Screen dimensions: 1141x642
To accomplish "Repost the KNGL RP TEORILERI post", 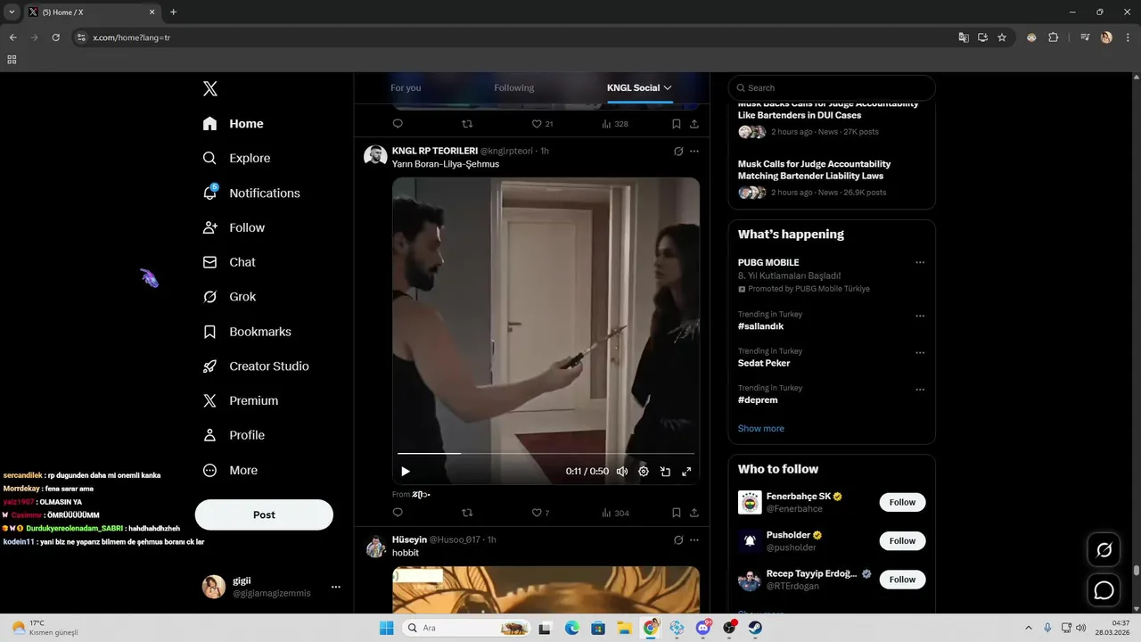I will coord(467,513).
